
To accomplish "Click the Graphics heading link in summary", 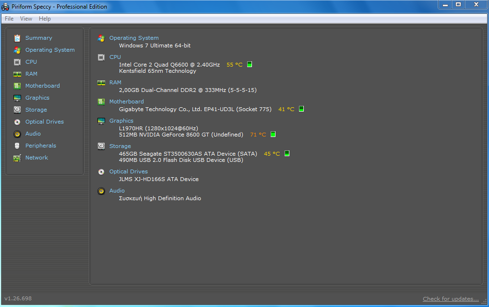I will [x=121, y=121].
